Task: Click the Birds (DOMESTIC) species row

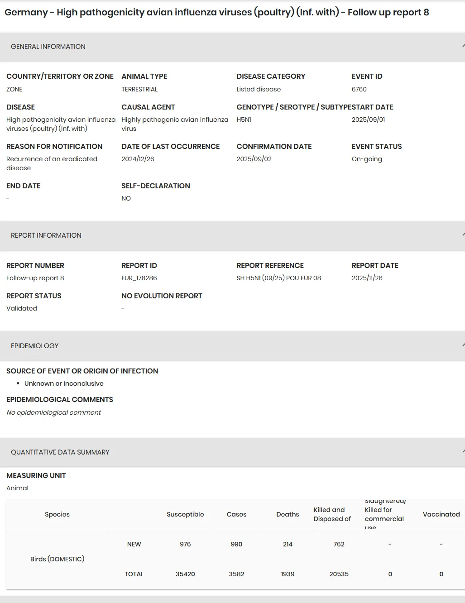Action: pos(58,559)
